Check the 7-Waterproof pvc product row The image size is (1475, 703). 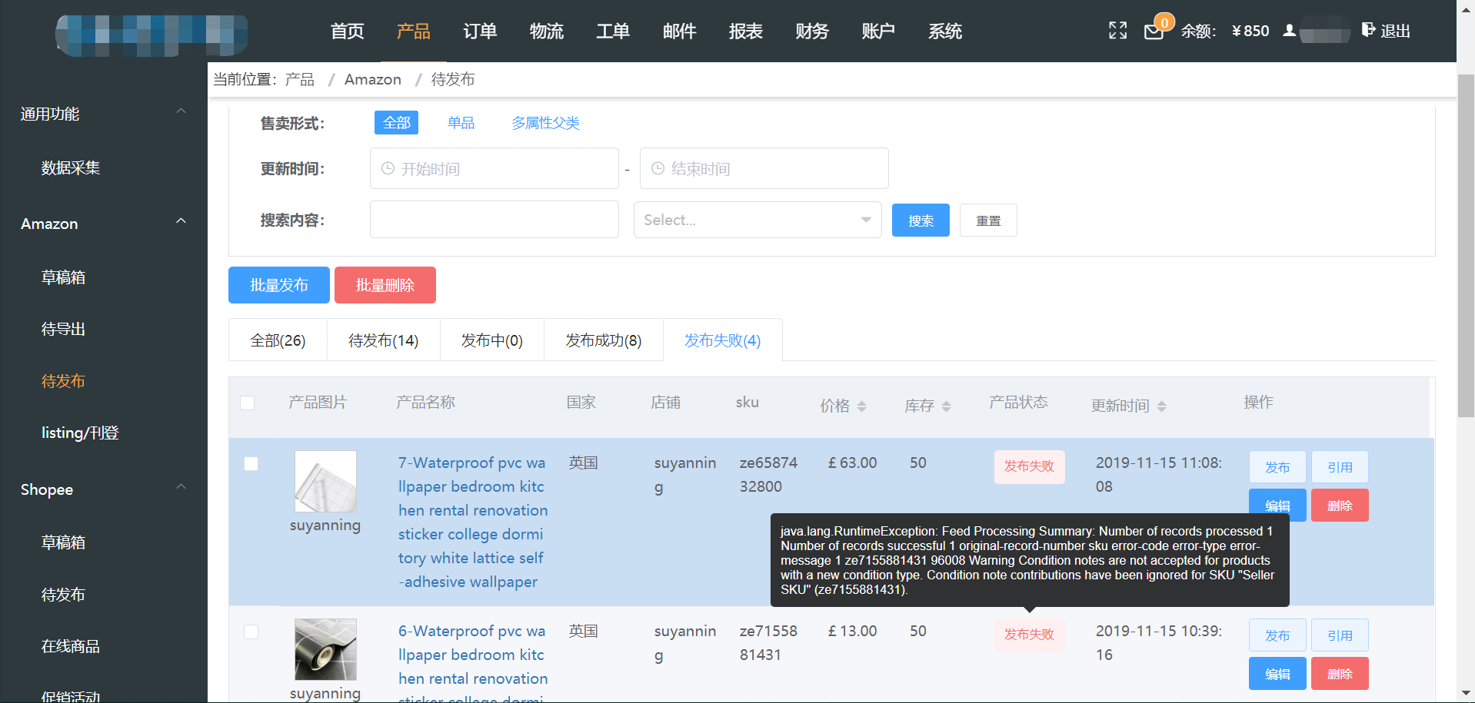point(251,463)
